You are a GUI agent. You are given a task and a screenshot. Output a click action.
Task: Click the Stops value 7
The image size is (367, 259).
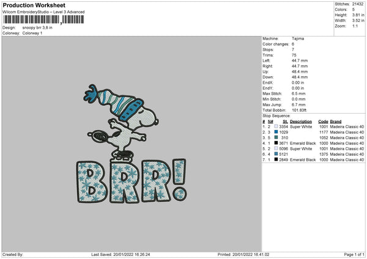click(293, 49)
